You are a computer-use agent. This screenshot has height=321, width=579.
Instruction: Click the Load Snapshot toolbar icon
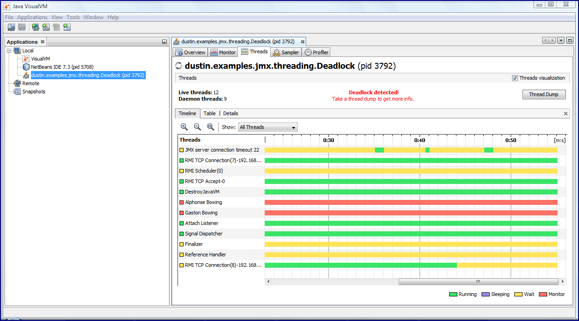[11, 27]
